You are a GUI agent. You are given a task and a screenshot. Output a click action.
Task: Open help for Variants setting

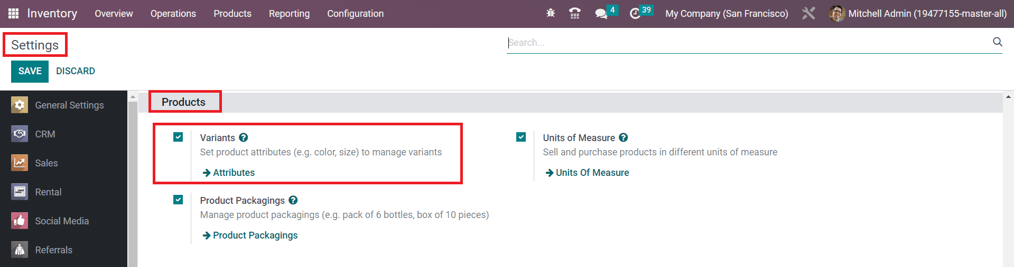click(243, 137)
